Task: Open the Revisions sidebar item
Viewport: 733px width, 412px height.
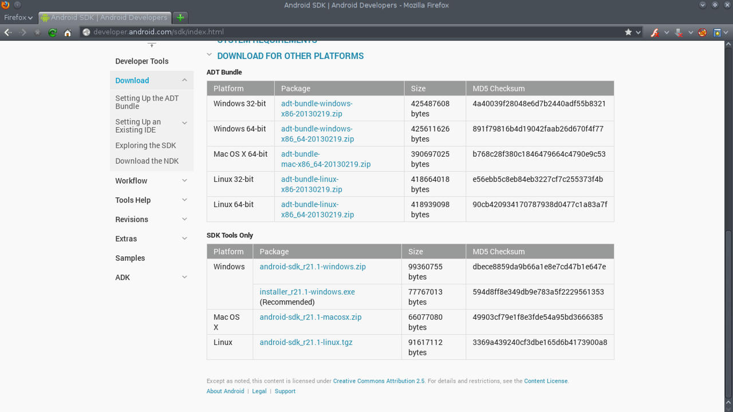Action: pos(132,220)
